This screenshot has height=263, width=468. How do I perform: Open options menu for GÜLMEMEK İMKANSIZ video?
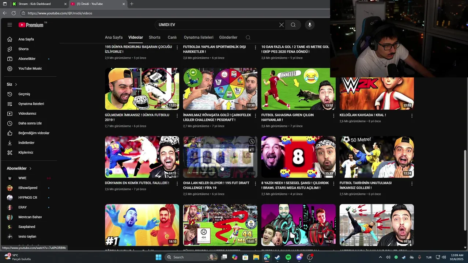(177, 115)
